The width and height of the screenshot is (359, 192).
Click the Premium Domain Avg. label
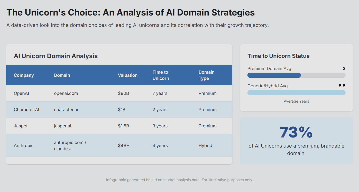tap(270, 68)
